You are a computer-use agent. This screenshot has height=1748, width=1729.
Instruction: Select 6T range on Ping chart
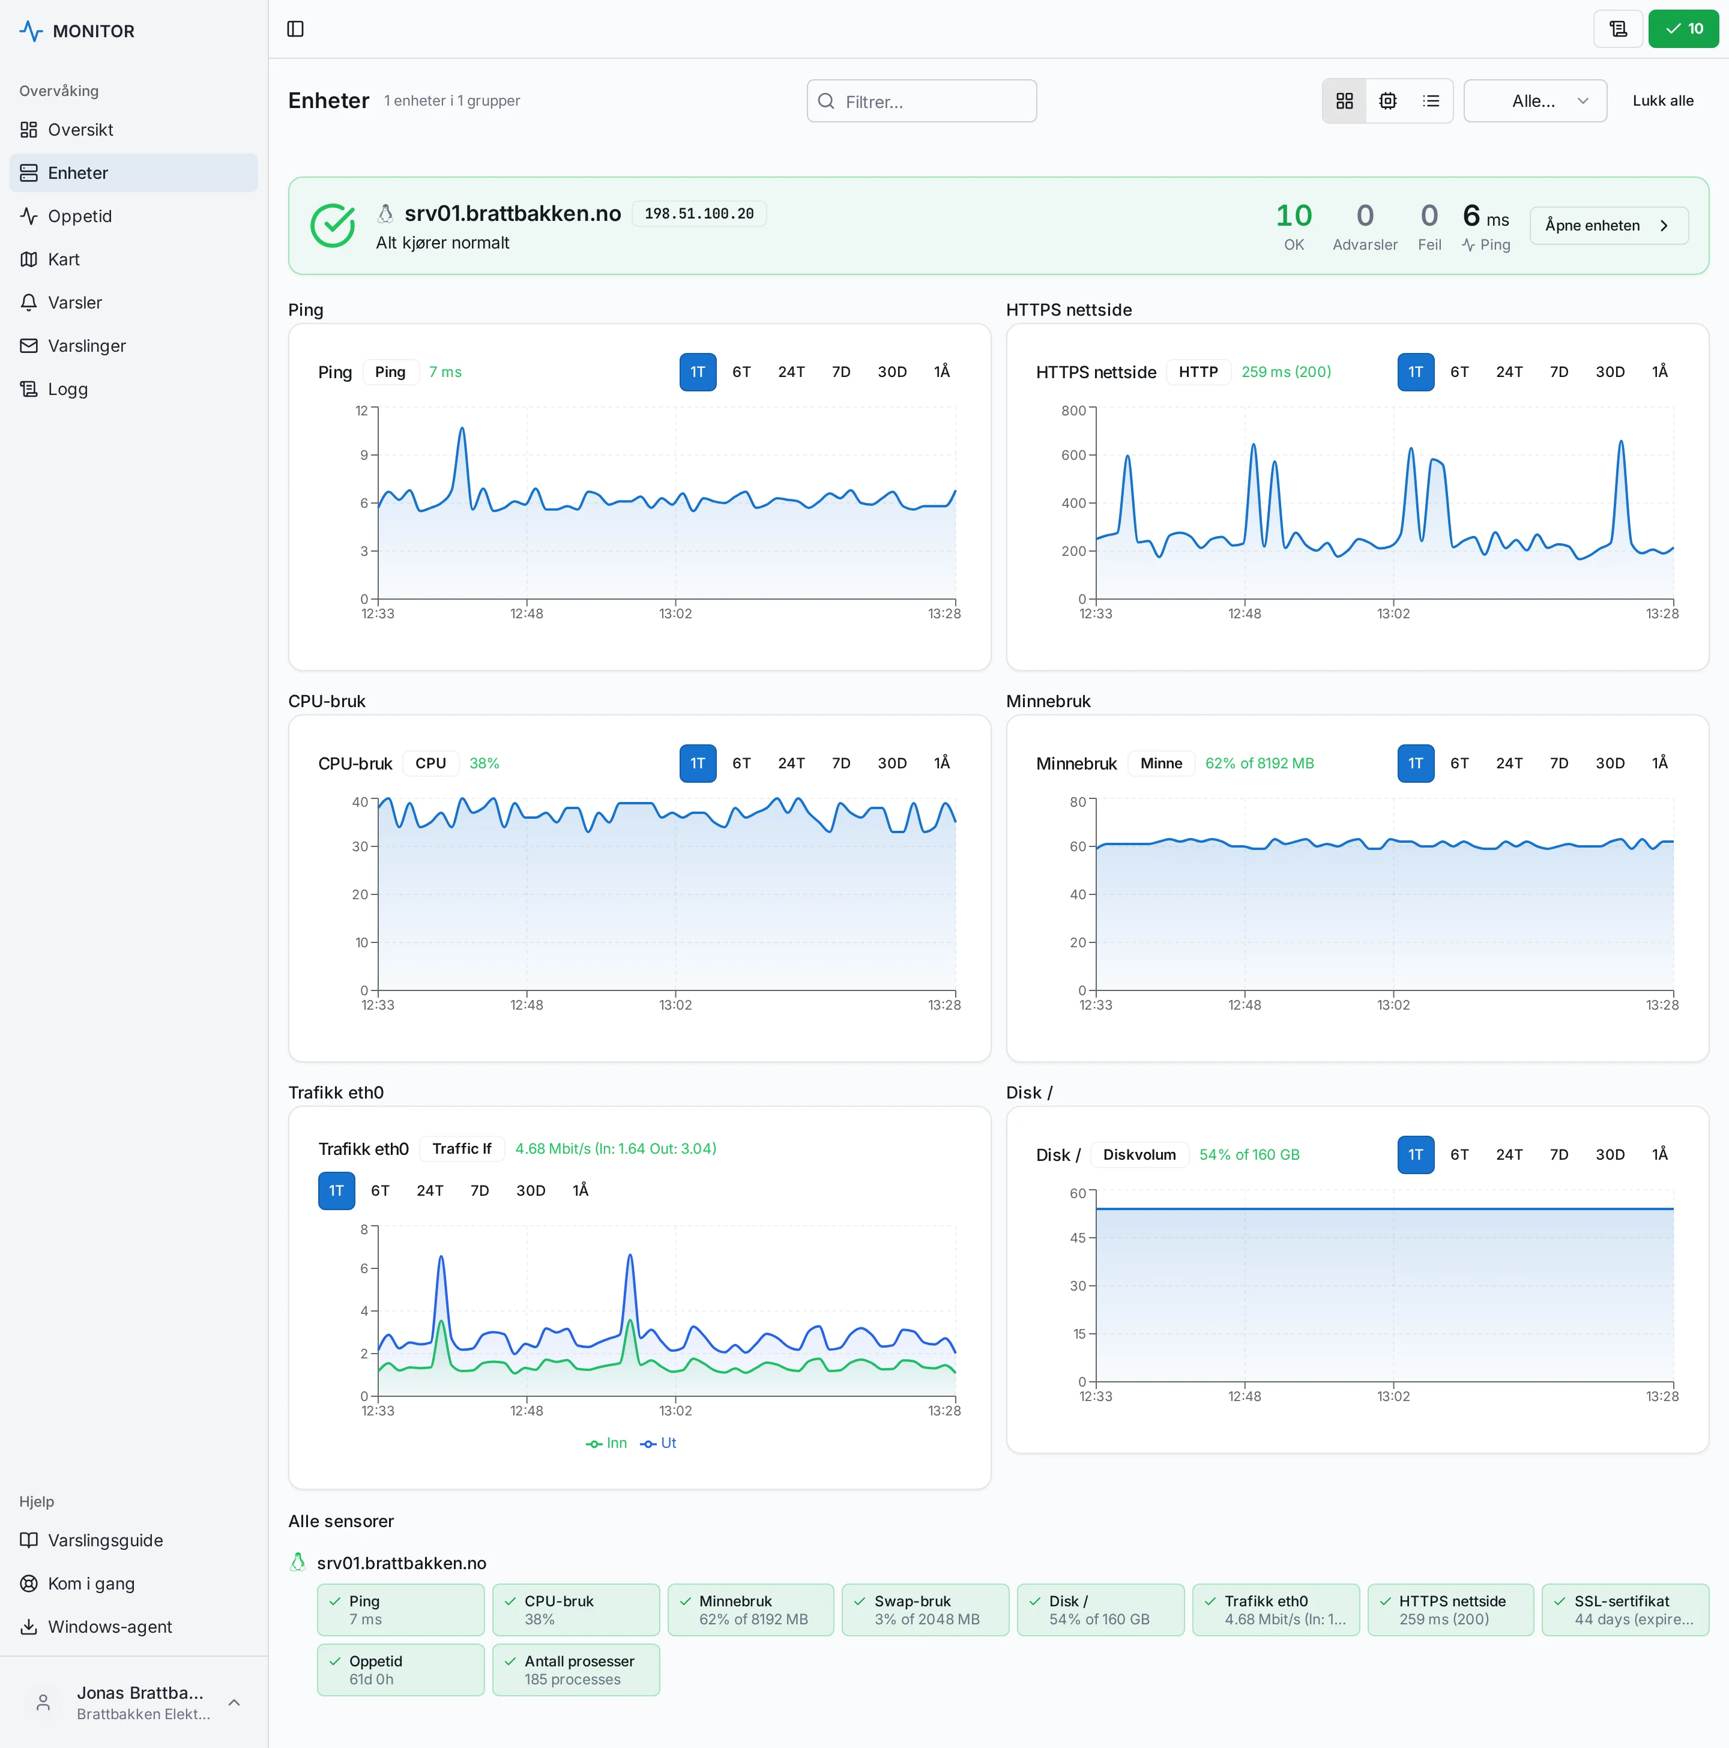point(741,372)
